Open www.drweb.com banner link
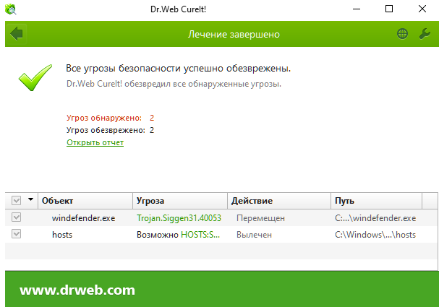This screenshot has width=439, height=307. [77, 290]
